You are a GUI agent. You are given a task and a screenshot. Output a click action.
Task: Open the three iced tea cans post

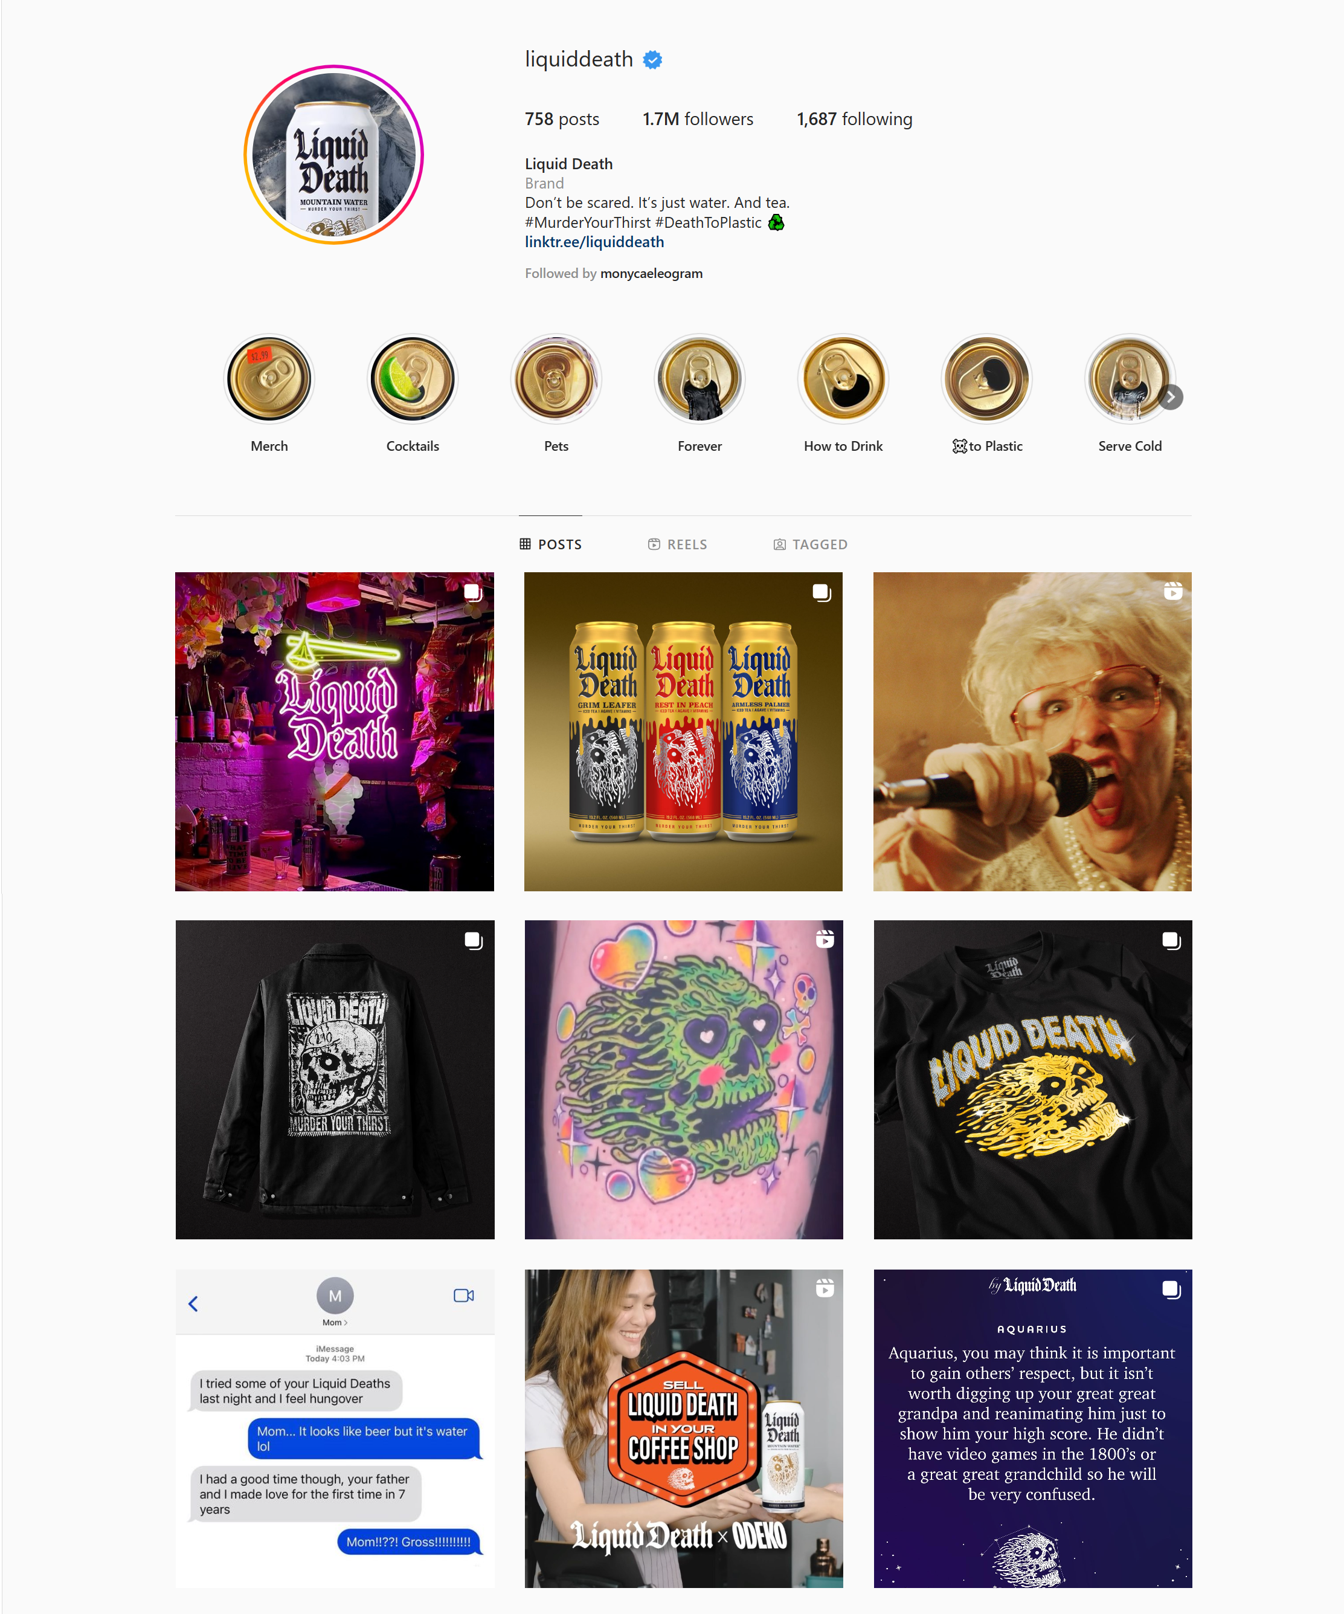(x=683, y=732)
